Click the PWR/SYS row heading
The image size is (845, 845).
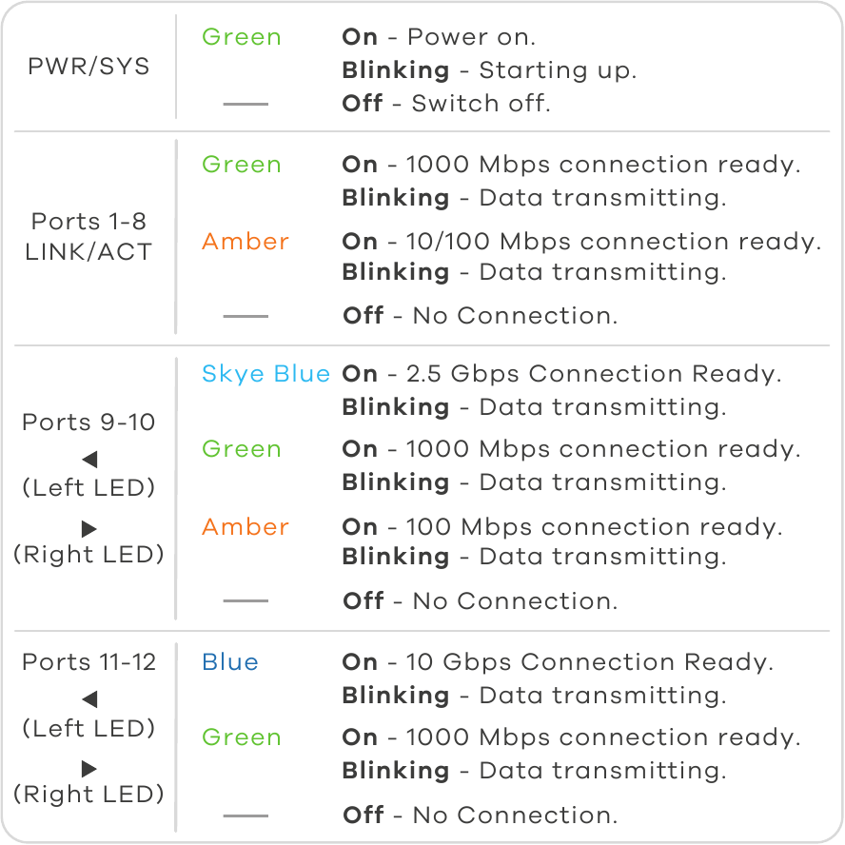89,69
